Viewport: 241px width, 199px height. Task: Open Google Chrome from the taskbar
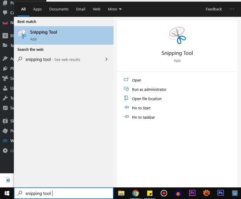pyautogui.click(x=135, y=193)
